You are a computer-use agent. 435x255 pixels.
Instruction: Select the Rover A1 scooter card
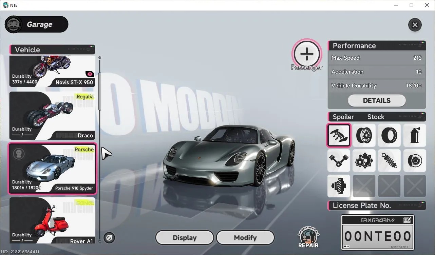coord(52,220)
